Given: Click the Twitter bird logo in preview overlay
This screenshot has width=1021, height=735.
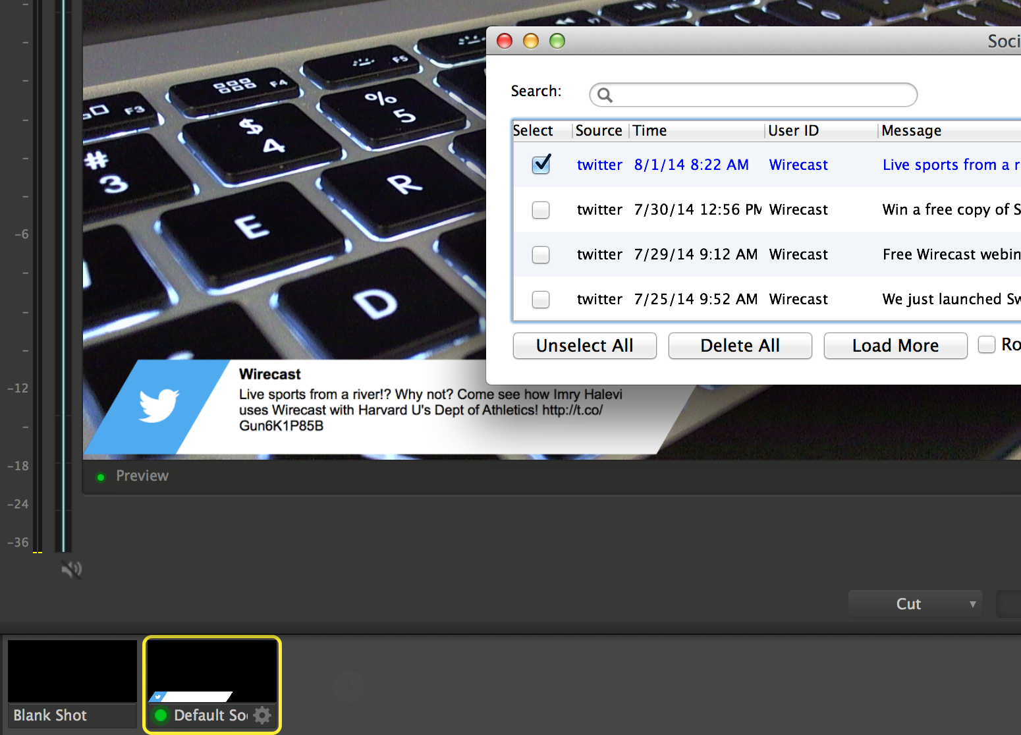Looking at the screenshot, I should click(159, 406).
